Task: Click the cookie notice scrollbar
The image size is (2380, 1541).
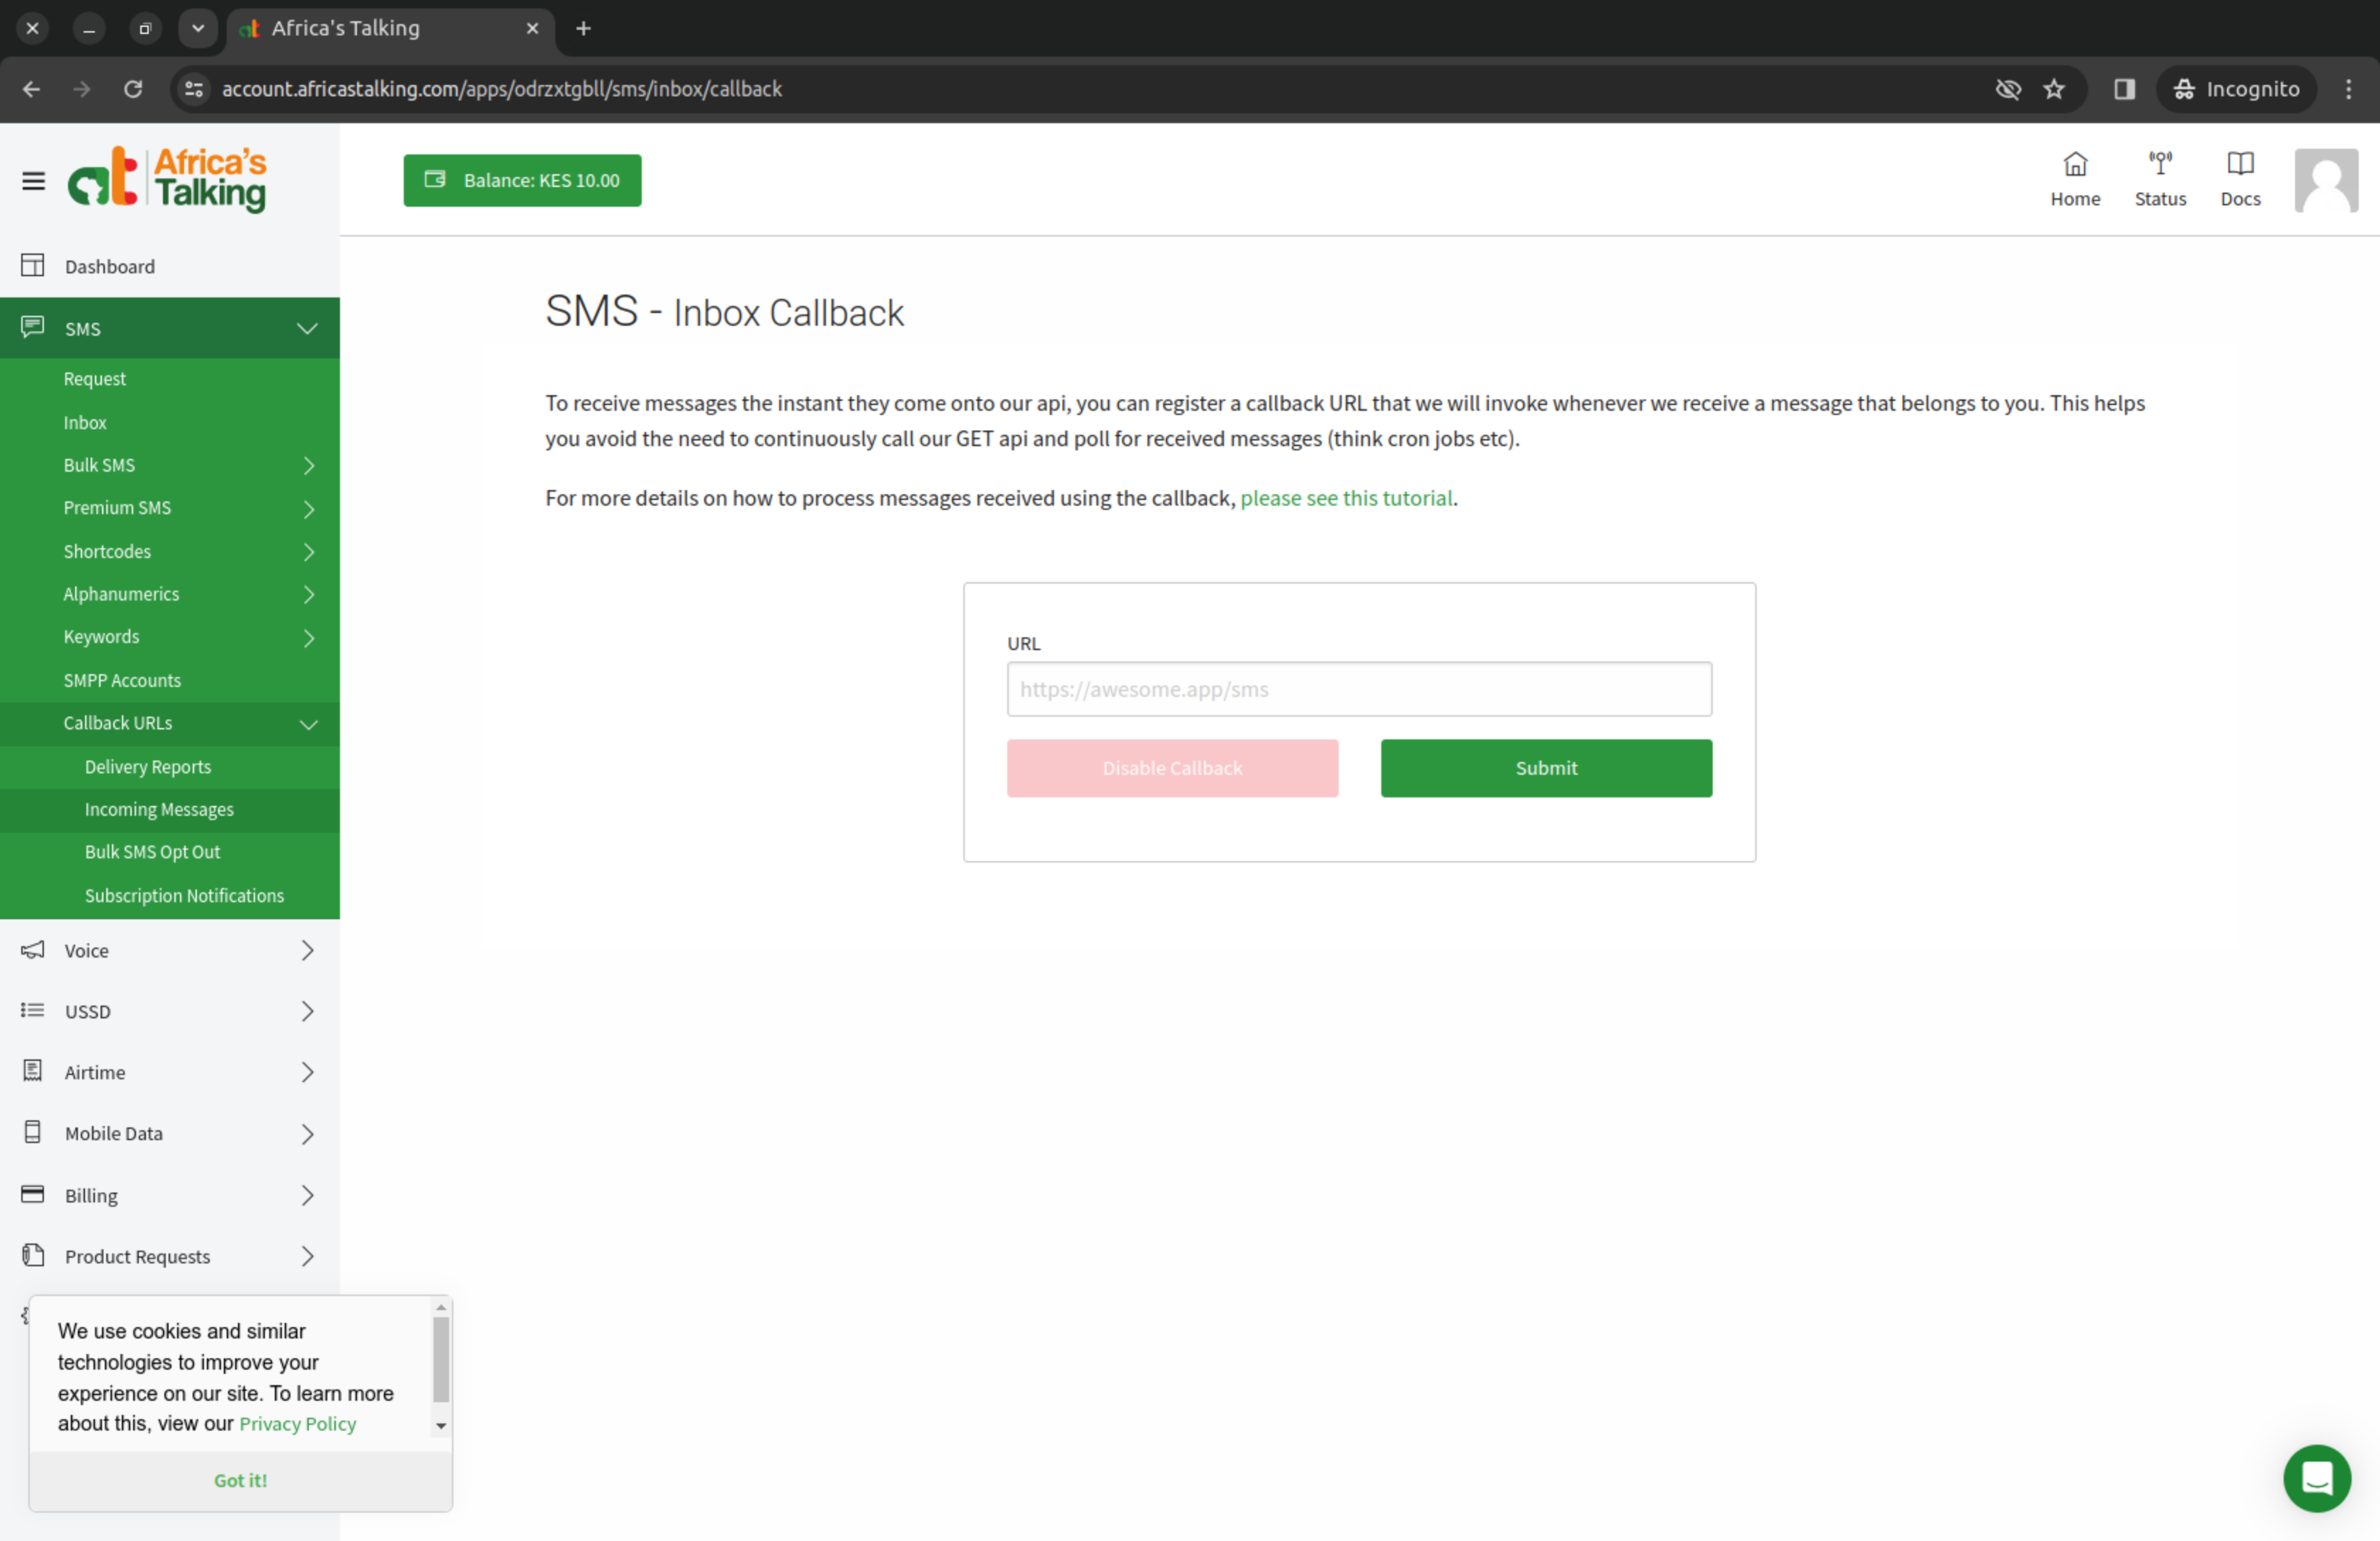Action: (441, 1360)
